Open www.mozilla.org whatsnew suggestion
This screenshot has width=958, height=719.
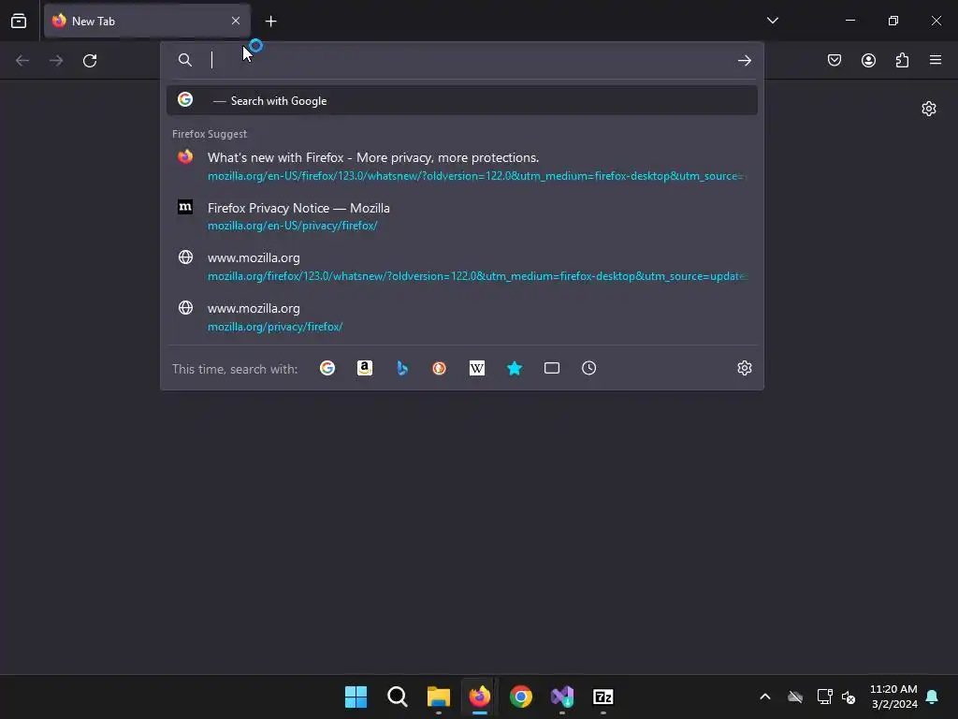coord(462,267)
